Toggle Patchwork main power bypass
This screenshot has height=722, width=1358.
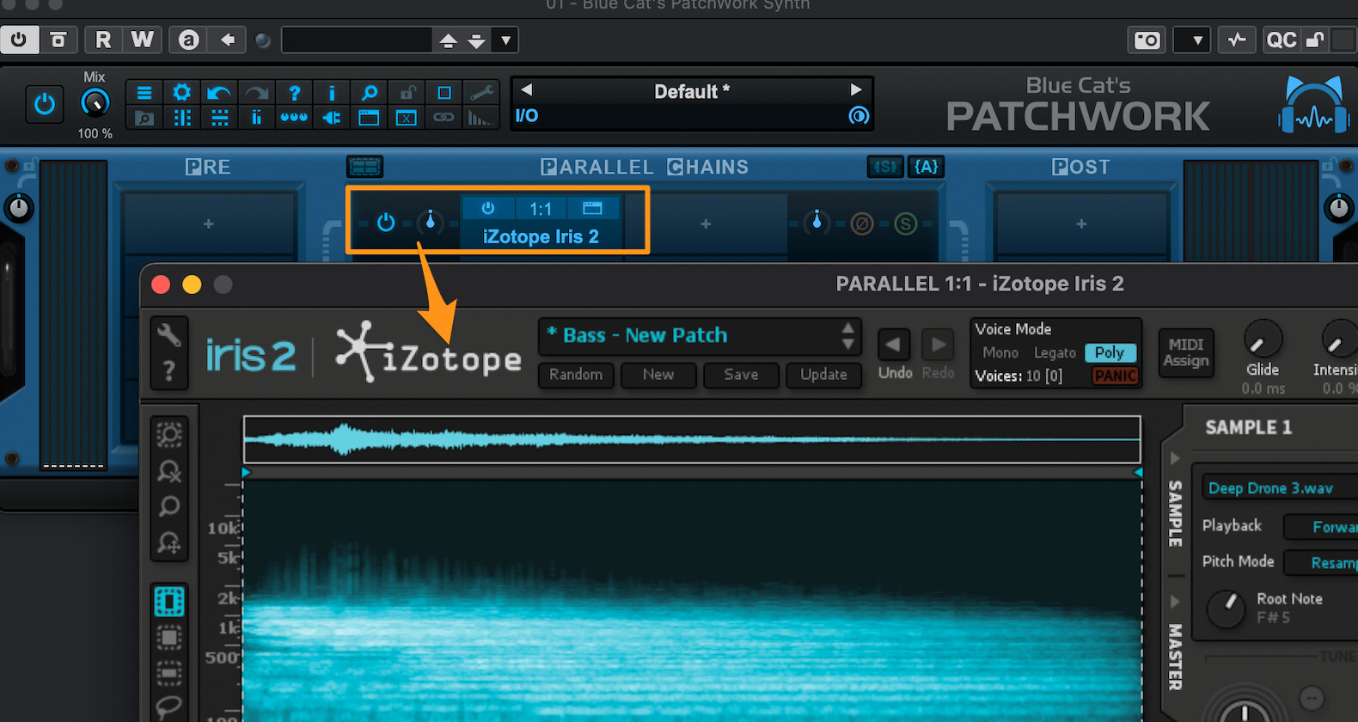click(45, 105)
